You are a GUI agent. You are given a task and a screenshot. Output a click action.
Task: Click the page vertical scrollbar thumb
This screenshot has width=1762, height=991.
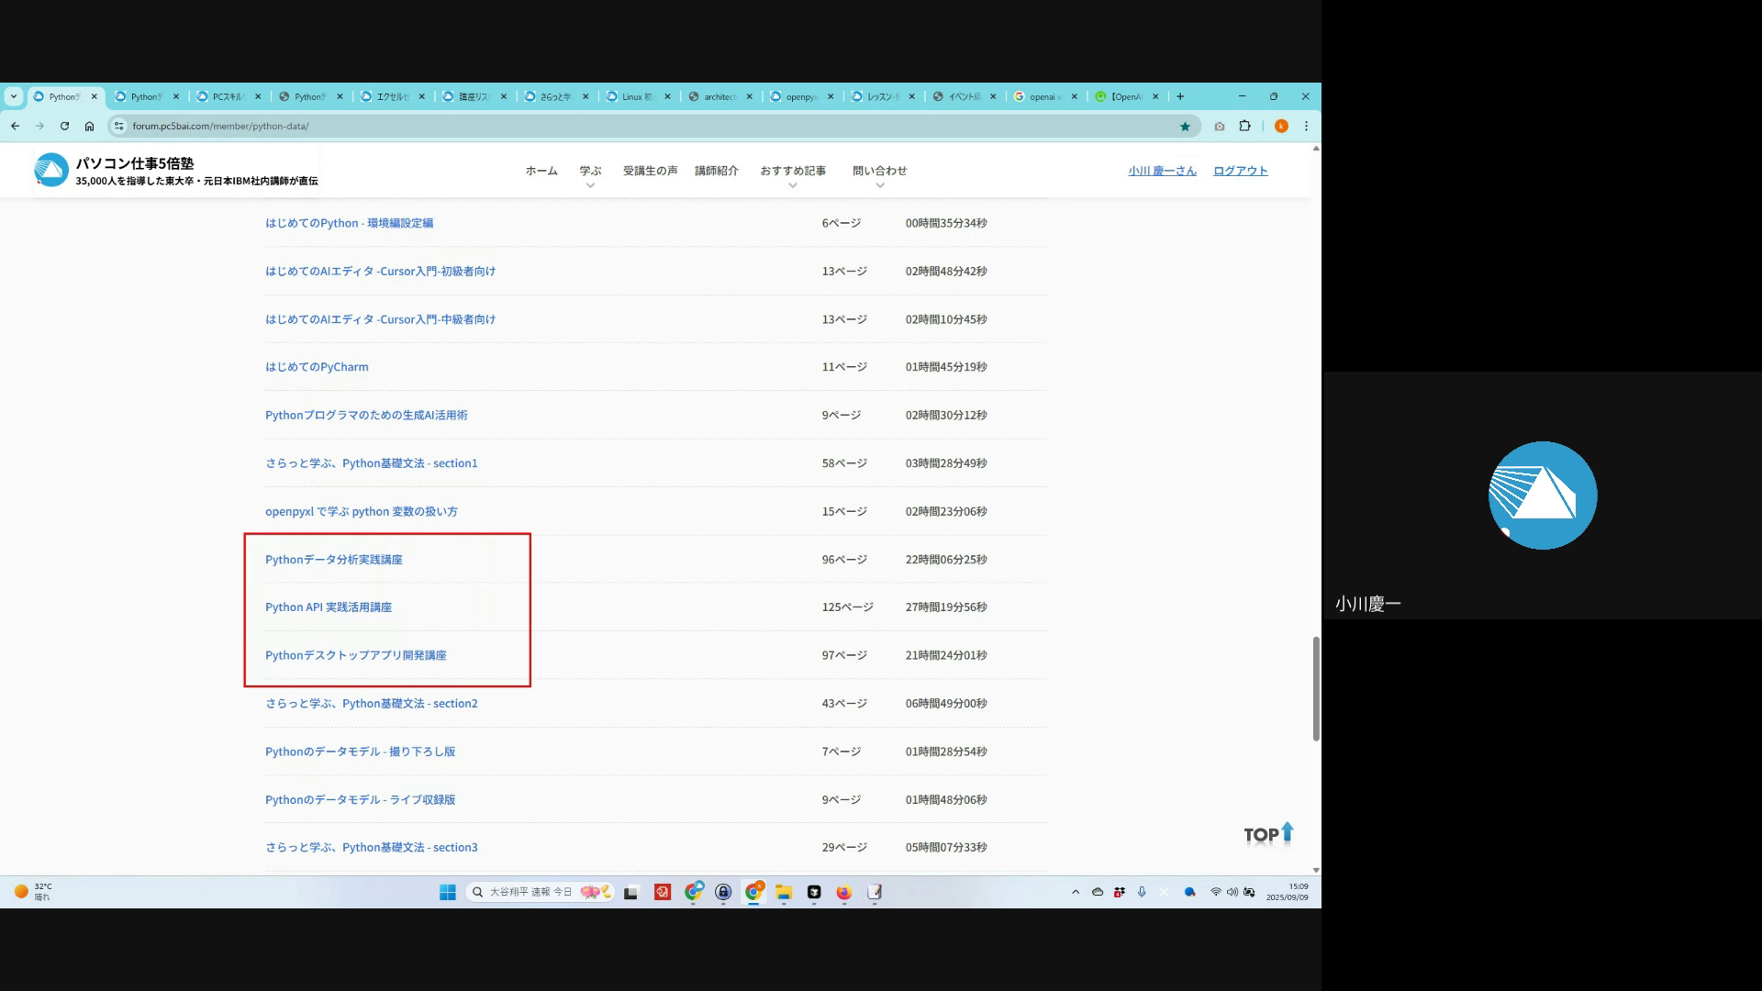1316,688
